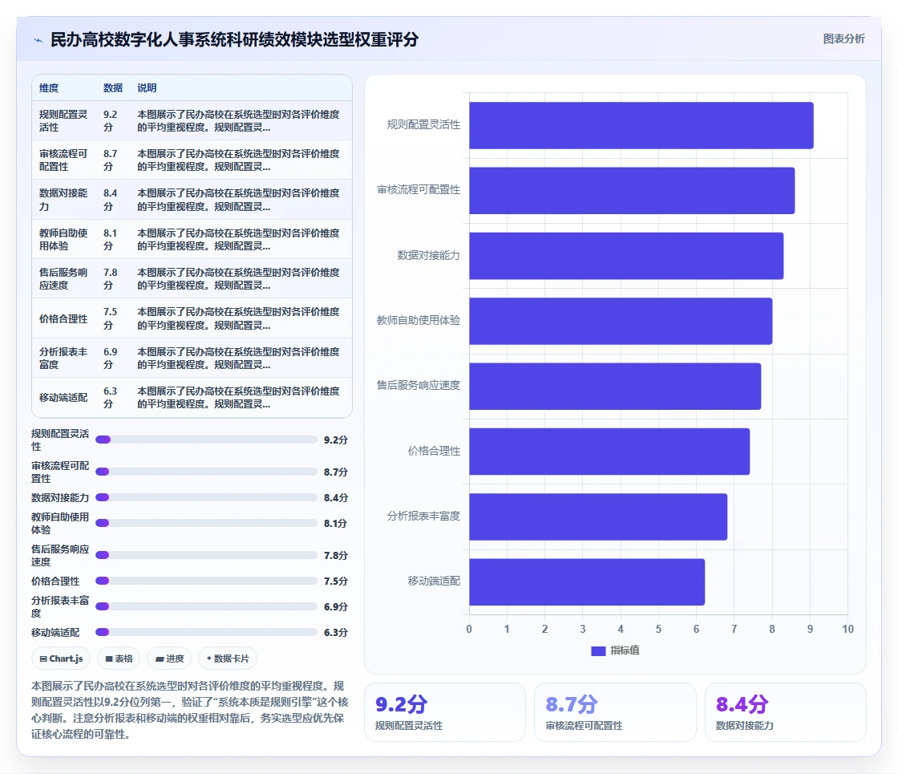This screenshot has width=898, height=774.
Task: Click the 7.5分 progress value label
Action: [336, 581]
